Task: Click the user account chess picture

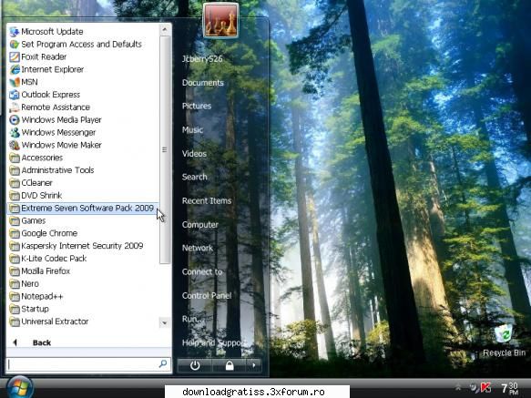Action: coord(220,20)
